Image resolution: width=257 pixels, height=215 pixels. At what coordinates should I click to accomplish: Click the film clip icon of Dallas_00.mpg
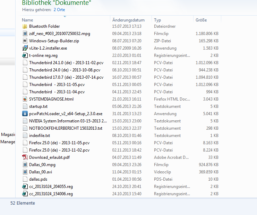(x=25, y=165)
